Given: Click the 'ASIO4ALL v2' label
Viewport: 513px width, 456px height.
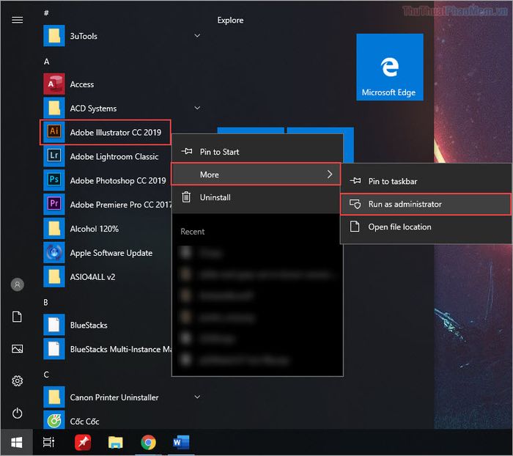Looking at the screenshot, I should coord(92,277).
